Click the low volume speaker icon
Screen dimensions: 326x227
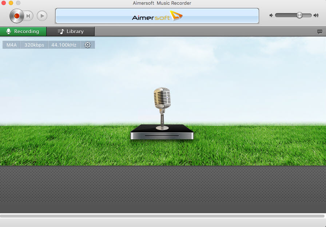coord(271,15)
